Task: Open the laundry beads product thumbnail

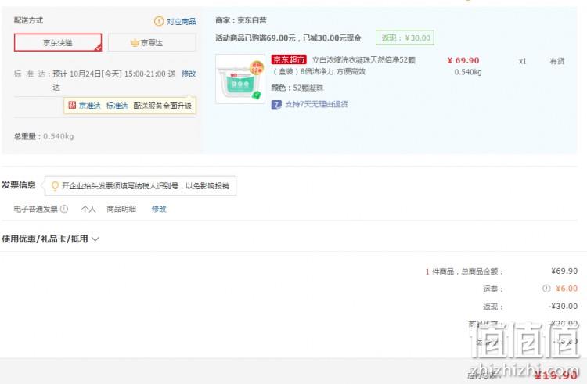Action: (x=240, y=79)
